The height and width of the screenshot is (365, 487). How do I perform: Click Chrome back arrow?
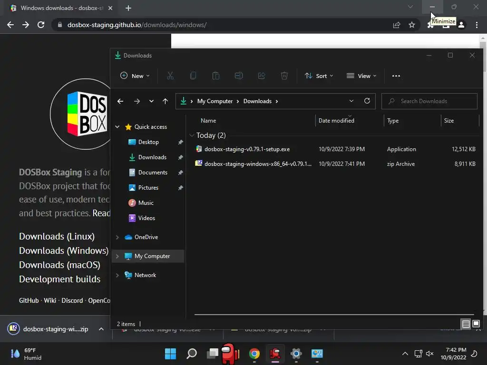coord(10,25)
